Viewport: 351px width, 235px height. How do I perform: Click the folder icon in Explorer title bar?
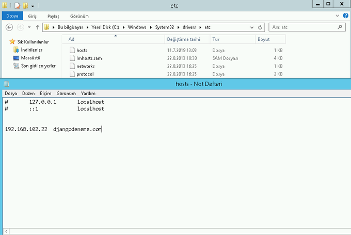point(5,5)
